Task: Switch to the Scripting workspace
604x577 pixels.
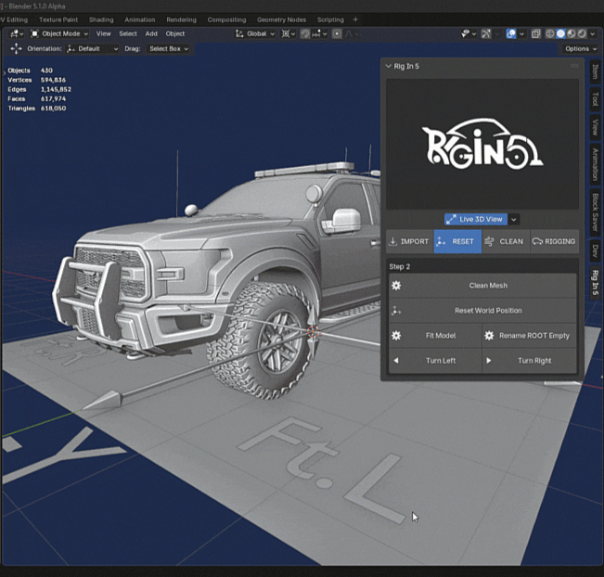Action: tap(330, 19)
